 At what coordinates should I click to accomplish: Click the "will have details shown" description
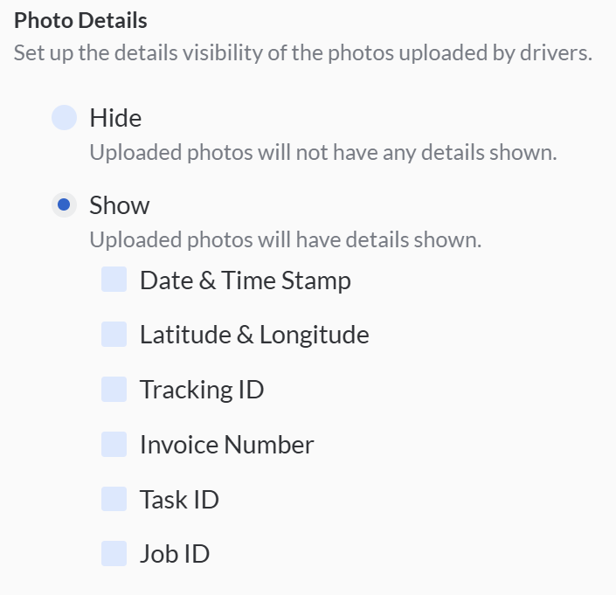286,239
